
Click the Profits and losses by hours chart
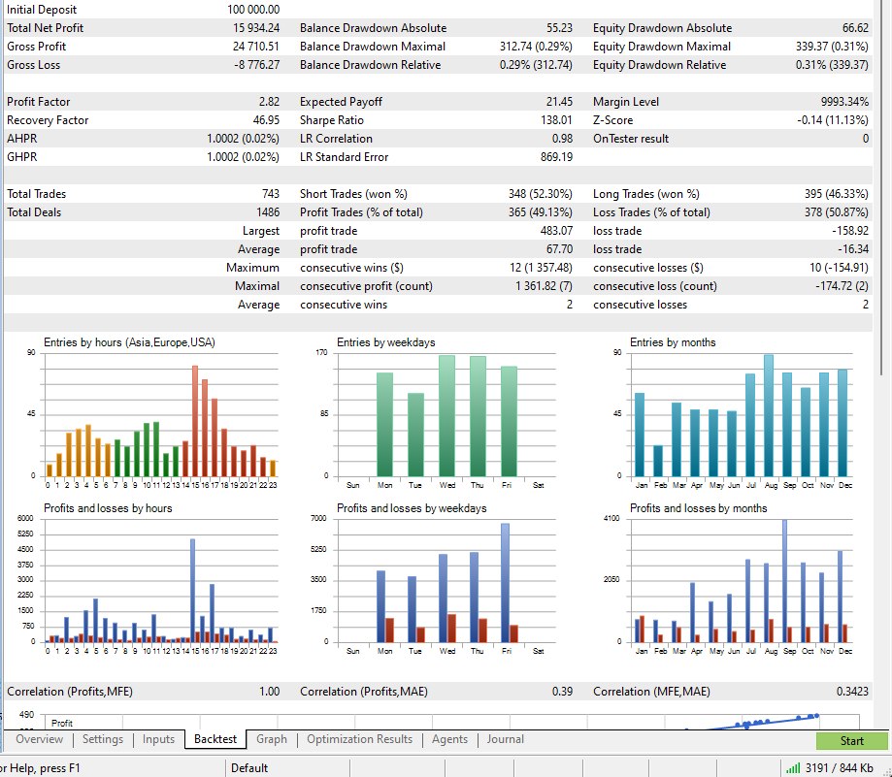160,580
